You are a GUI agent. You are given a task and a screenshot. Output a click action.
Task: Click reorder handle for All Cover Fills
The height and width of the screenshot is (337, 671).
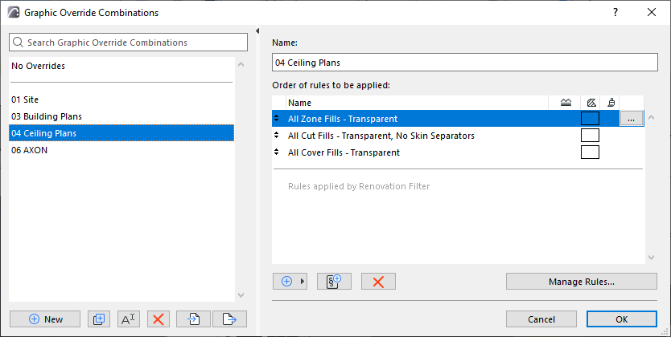point(278,152)
